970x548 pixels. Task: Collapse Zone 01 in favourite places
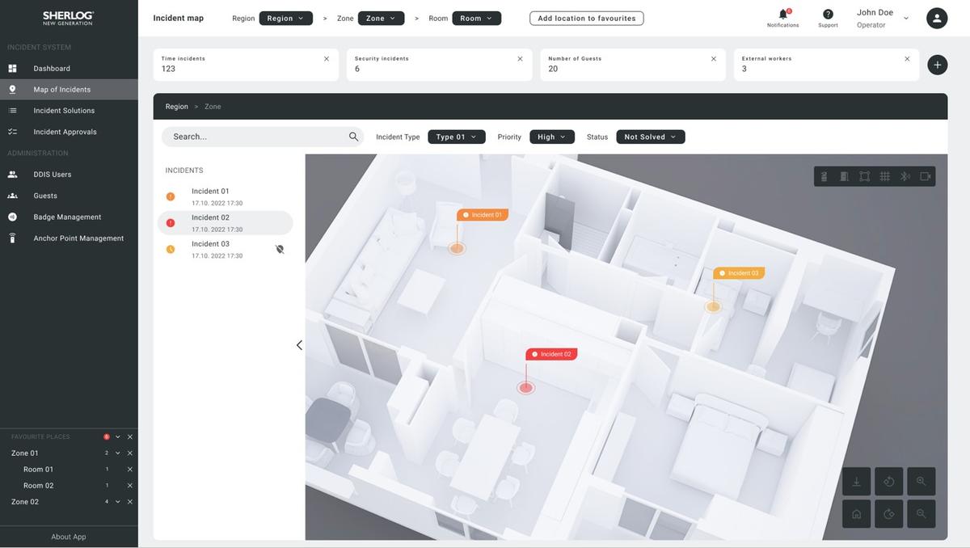click(x=117, y=453)
